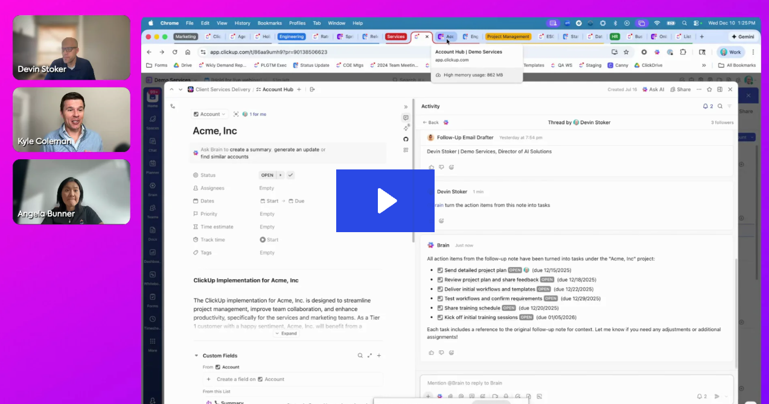Open the Activity filter icon
This screenshot has width=769, height=404.
(x=729, y=106)
